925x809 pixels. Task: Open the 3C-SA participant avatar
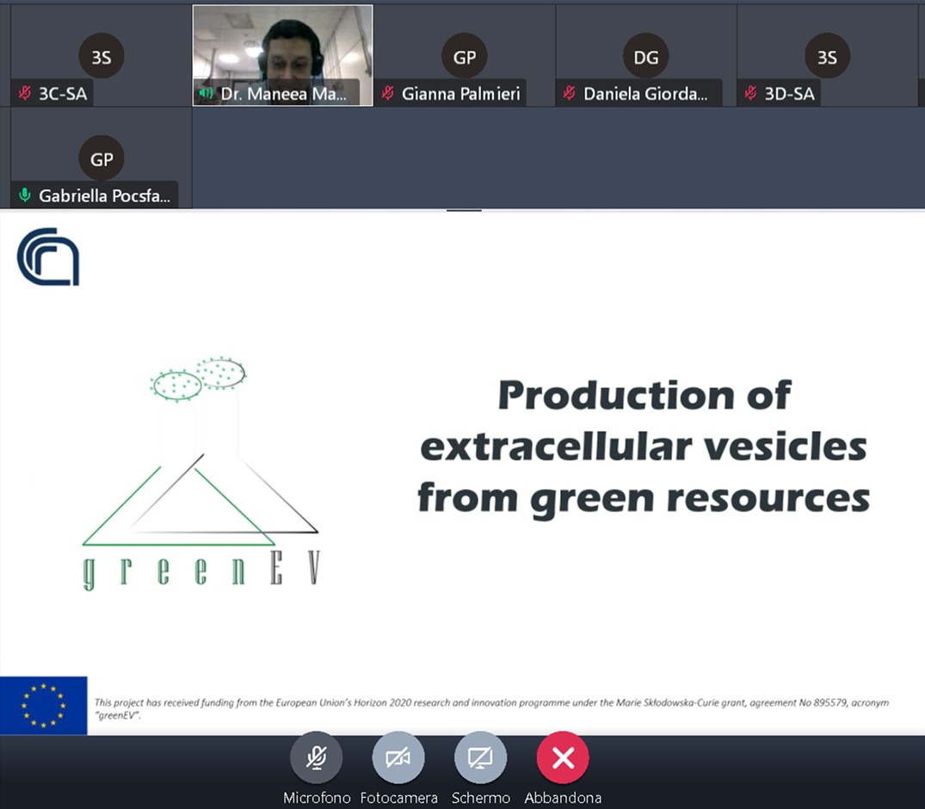point(102,56)
